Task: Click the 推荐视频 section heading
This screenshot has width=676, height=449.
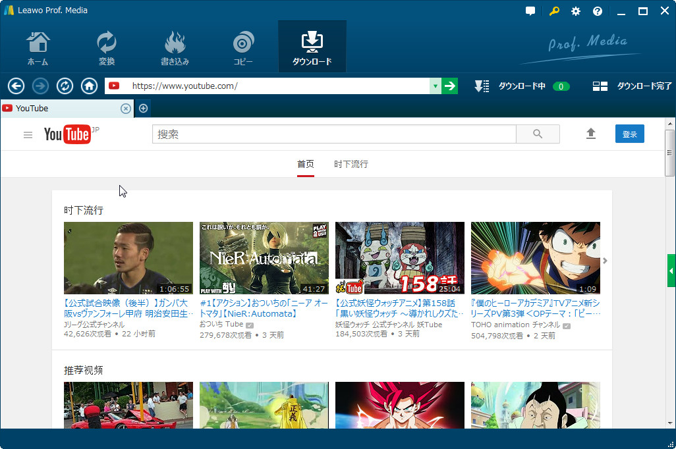Action: click(84, 370)
